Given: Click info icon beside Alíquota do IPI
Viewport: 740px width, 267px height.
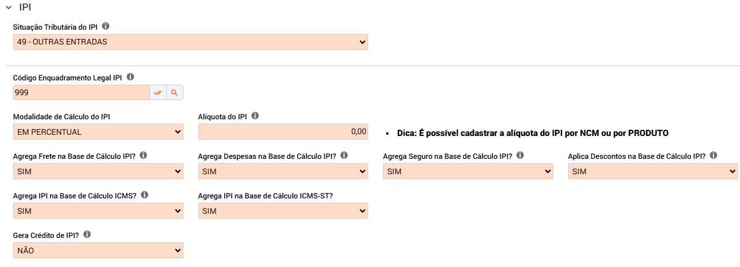Looking at the screenshot, I should 255,116.
